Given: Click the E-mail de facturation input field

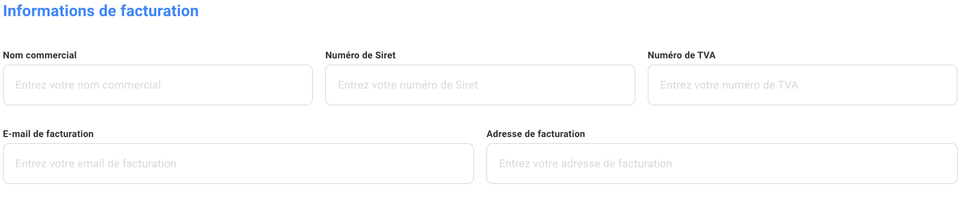Looking at the screenshot, I should pos(239,164).
